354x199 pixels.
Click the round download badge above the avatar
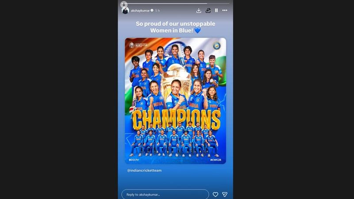pos(124,4)
